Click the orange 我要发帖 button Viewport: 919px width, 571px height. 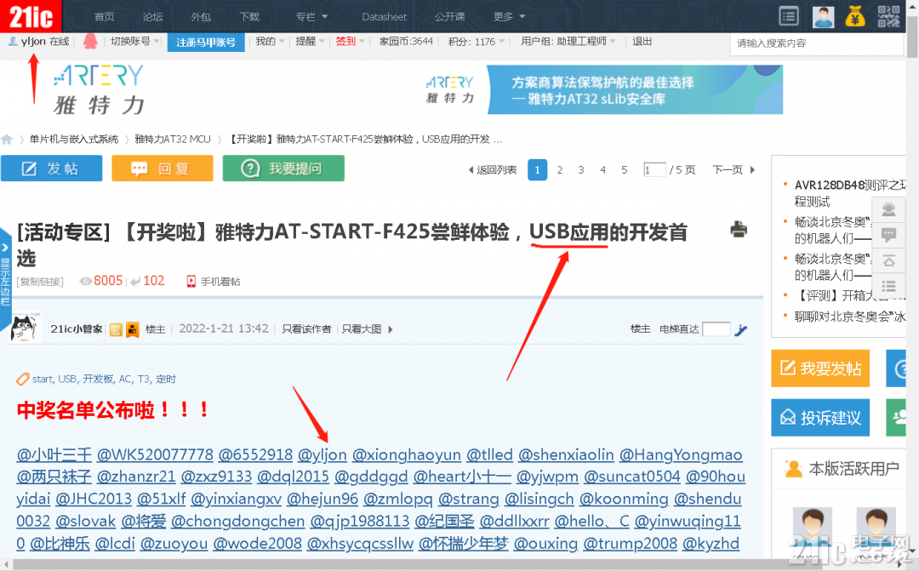(x=820, y=368)
